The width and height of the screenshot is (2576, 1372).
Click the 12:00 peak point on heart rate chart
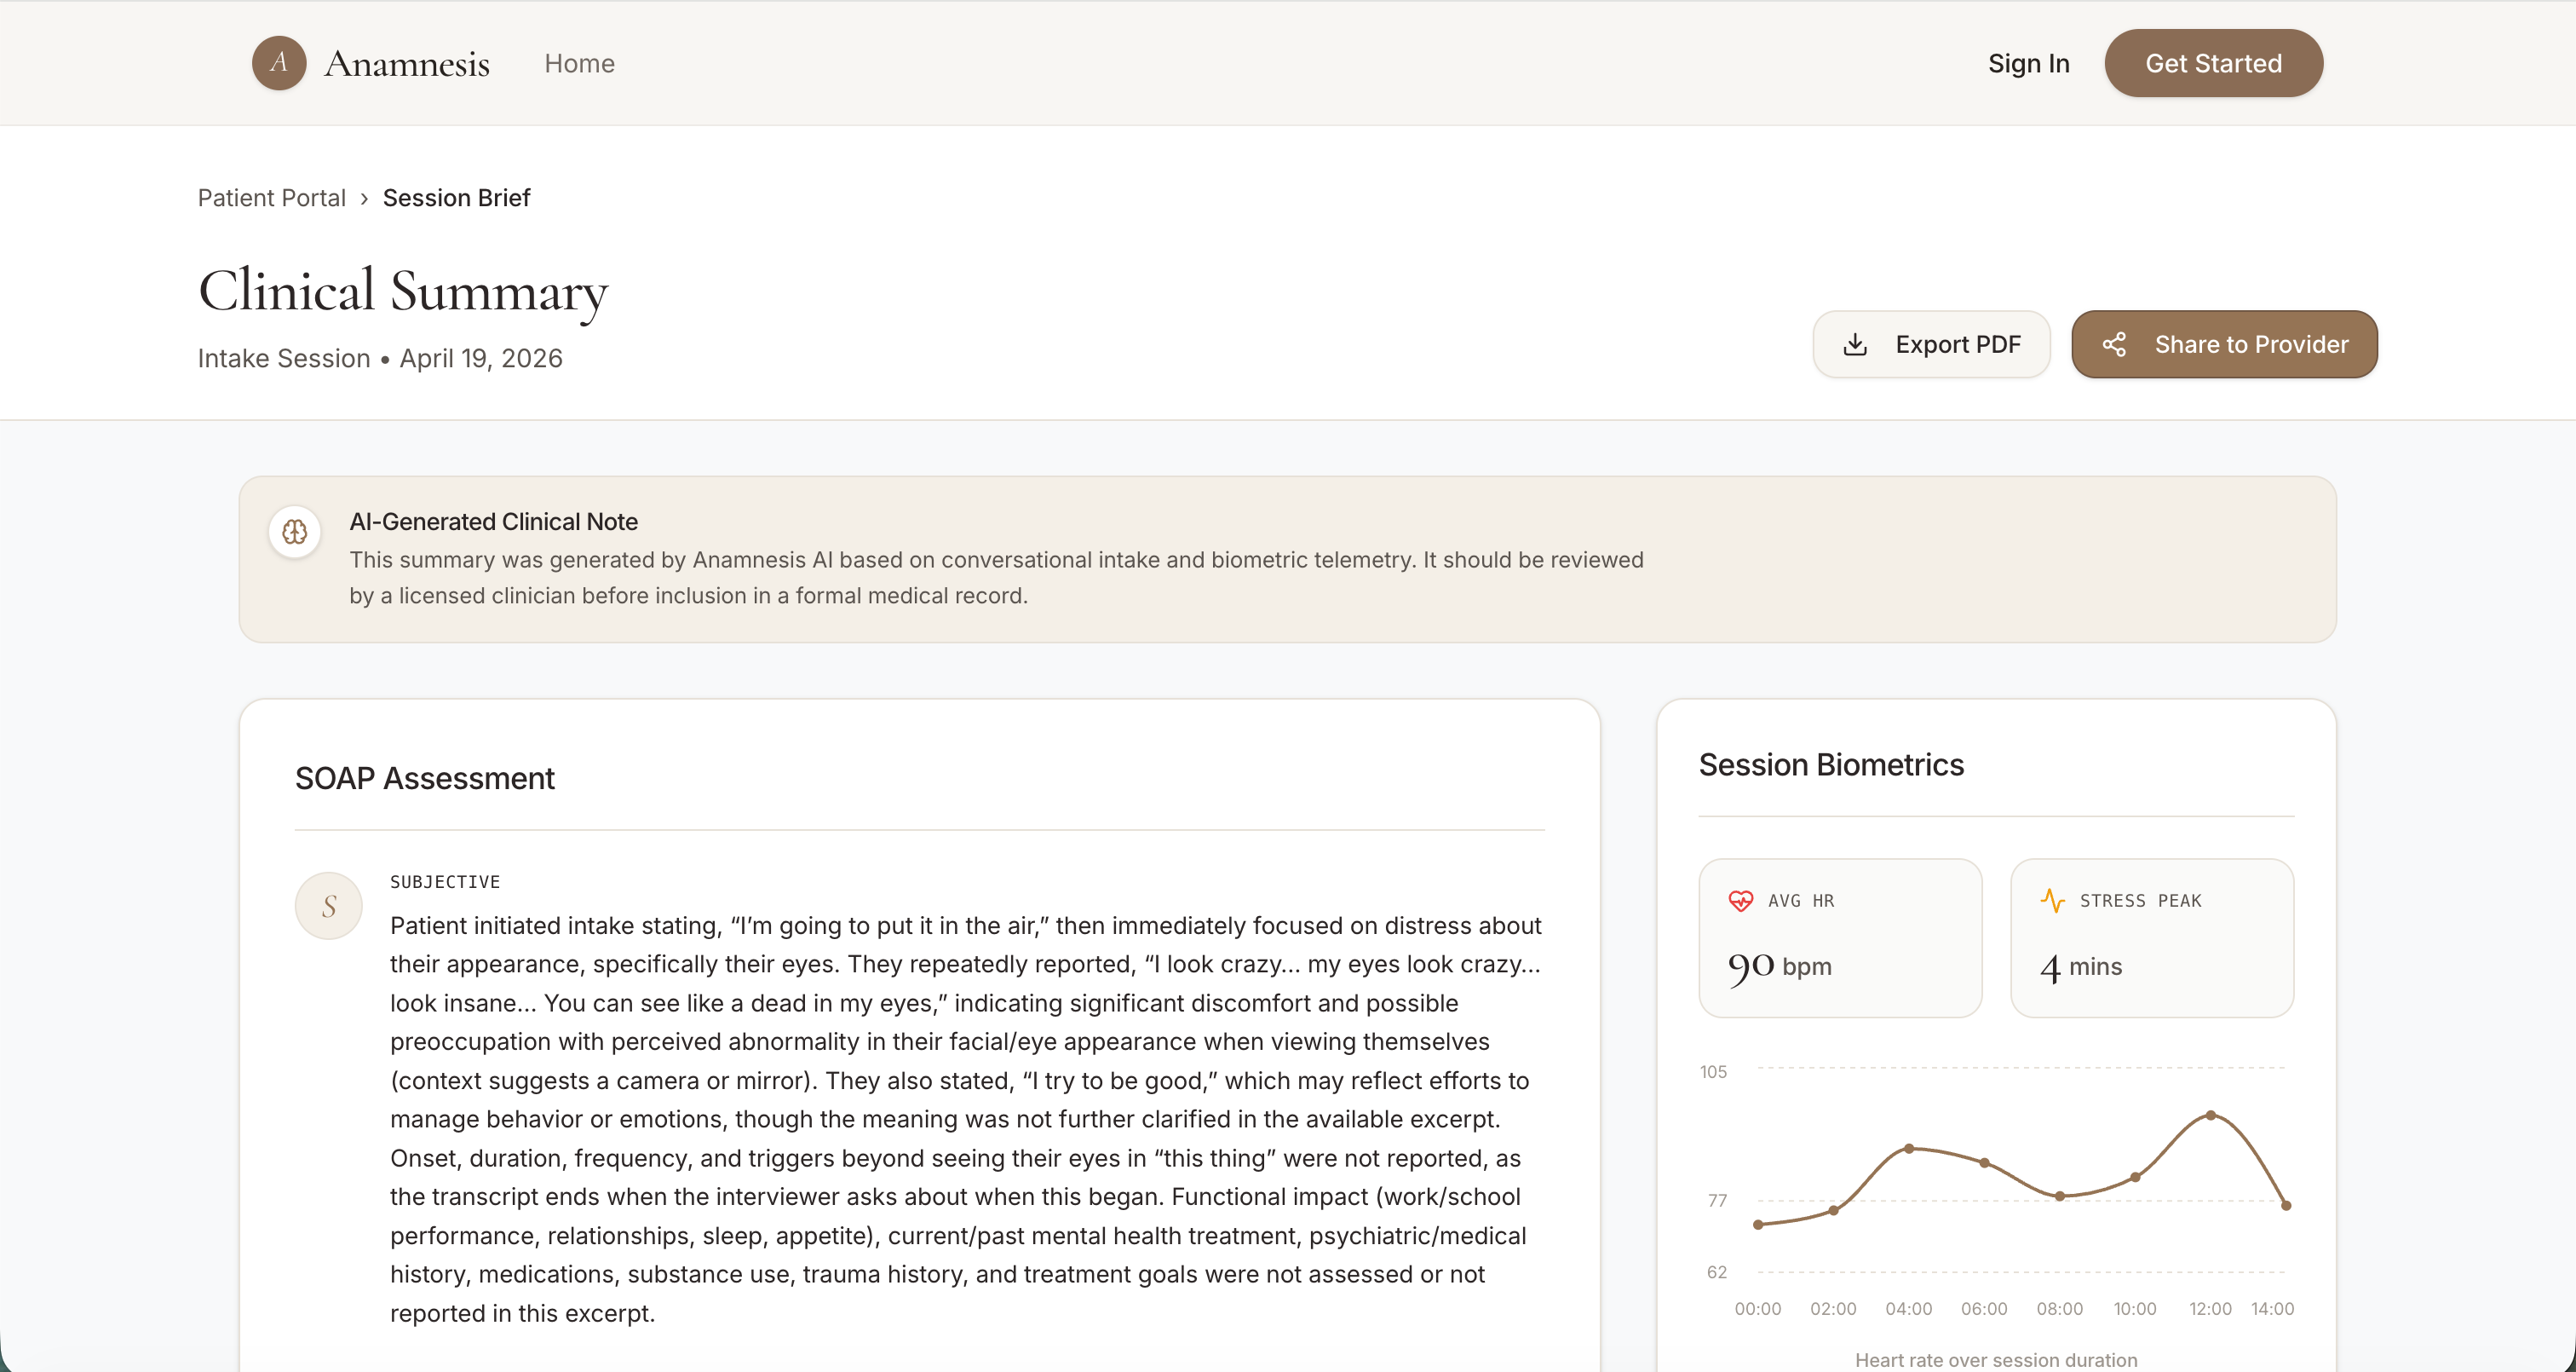coord(2211,1115)
